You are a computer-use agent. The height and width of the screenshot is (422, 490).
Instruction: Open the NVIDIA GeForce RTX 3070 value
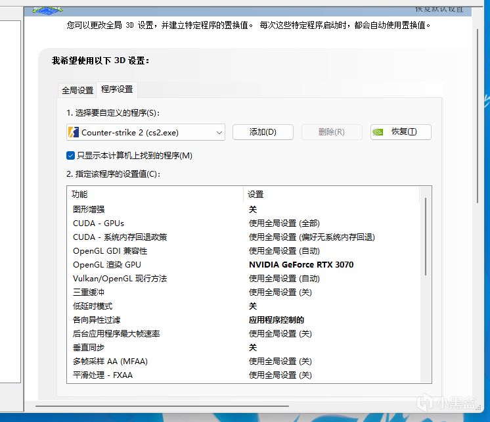click(301, 265)
